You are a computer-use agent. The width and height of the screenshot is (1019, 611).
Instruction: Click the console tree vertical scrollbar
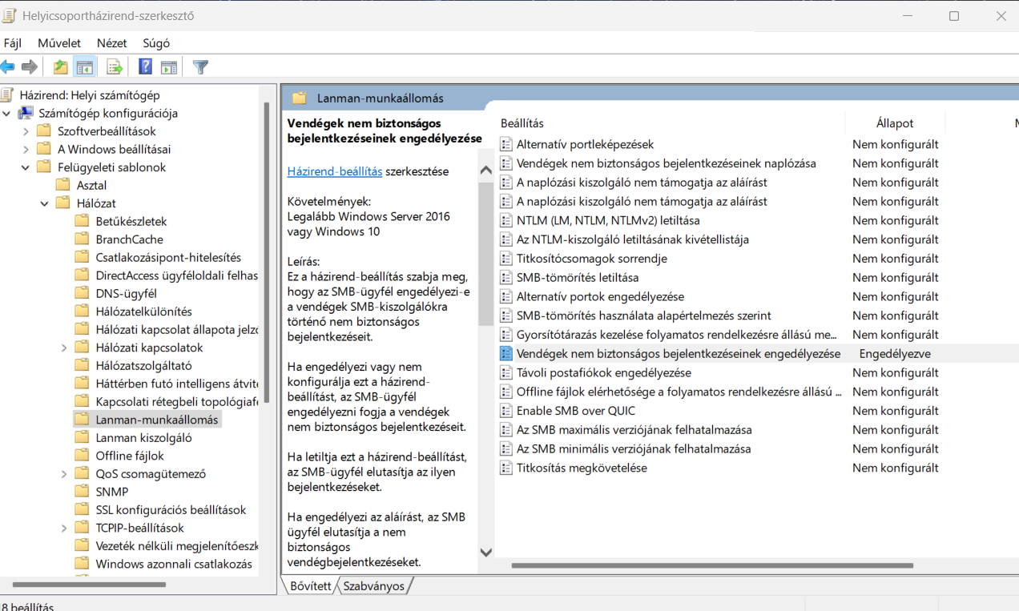(267, 253)
